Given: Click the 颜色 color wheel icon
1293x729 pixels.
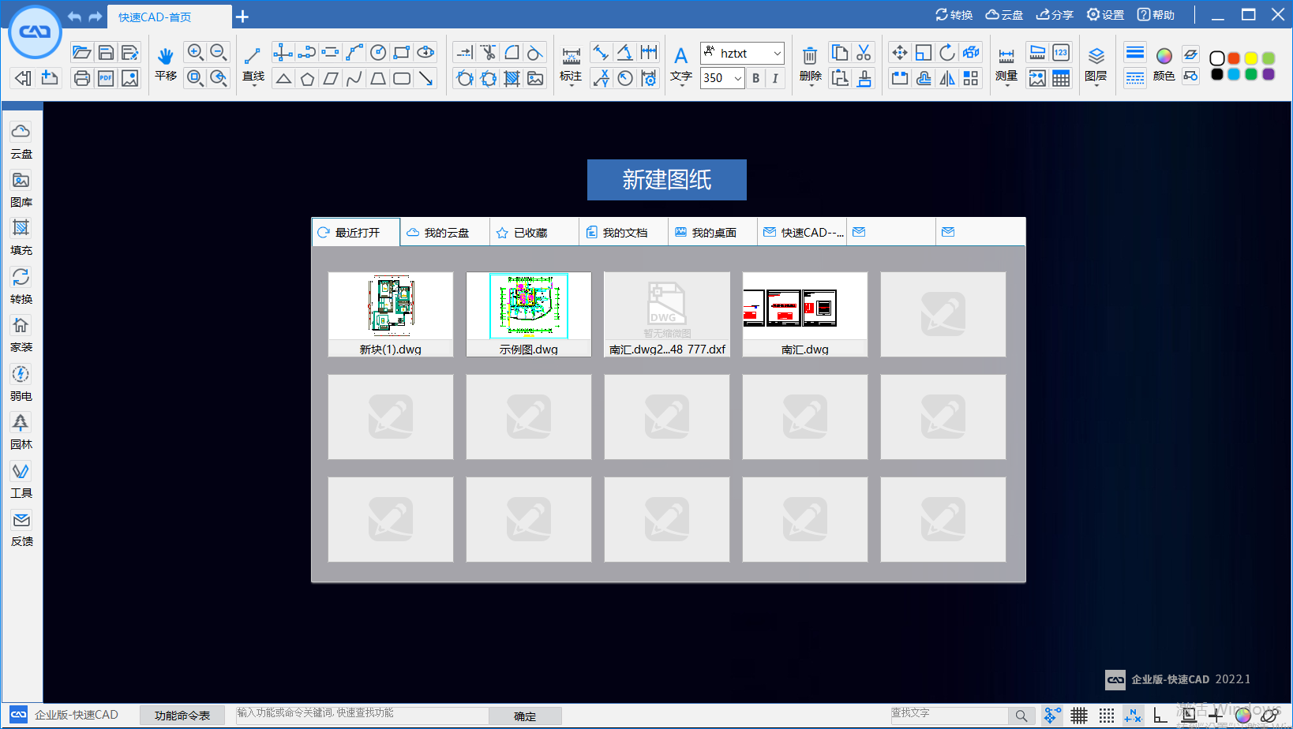Looking at the screenshot, I should click(1164, 56).
